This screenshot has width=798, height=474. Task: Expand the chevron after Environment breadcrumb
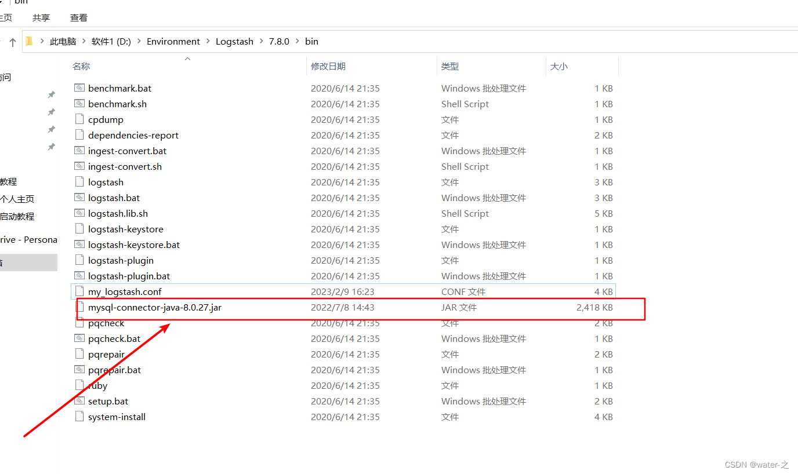click(208, 41)
